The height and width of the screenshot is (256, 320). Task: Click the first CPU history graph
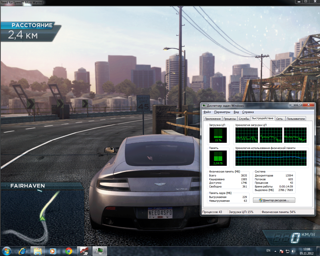[x=247, y=135]
